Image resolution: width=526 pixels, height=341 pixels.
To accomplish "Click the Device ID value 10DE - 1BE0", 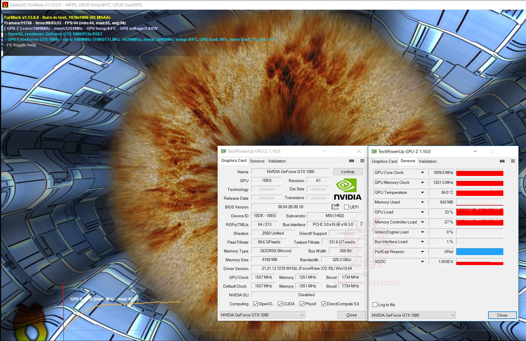I will pyautogui.click(x=265, y=216).
